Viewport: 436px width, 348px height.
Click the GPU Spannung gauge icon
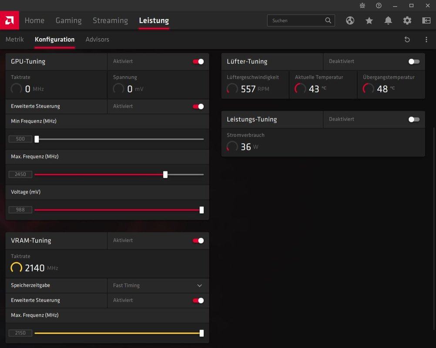tap(118, 89)
